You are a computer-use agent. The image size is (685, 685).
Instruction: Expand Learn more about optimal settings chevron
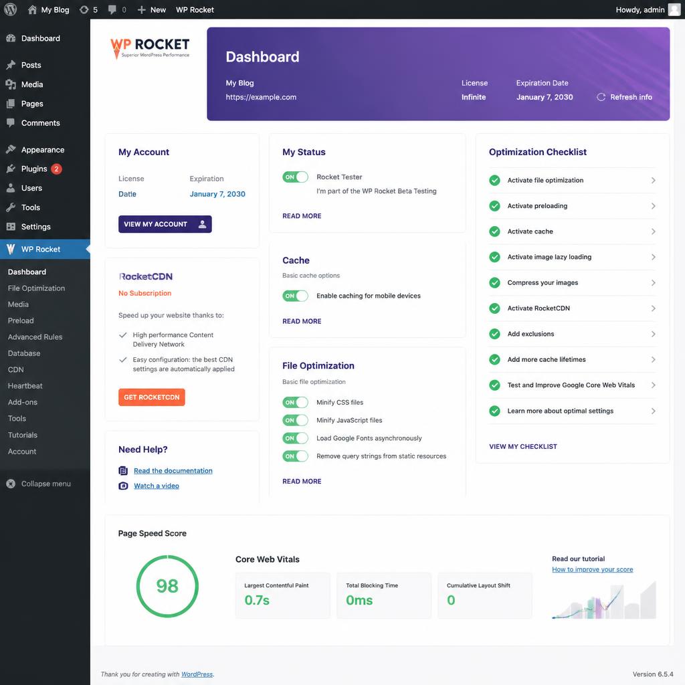click(653, 411)
